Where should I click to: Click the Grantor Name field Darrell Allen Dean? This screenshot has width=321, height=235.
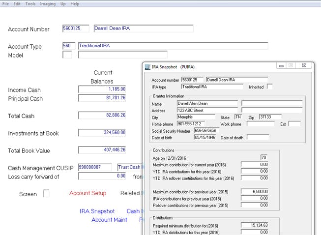tap(207, 104)
